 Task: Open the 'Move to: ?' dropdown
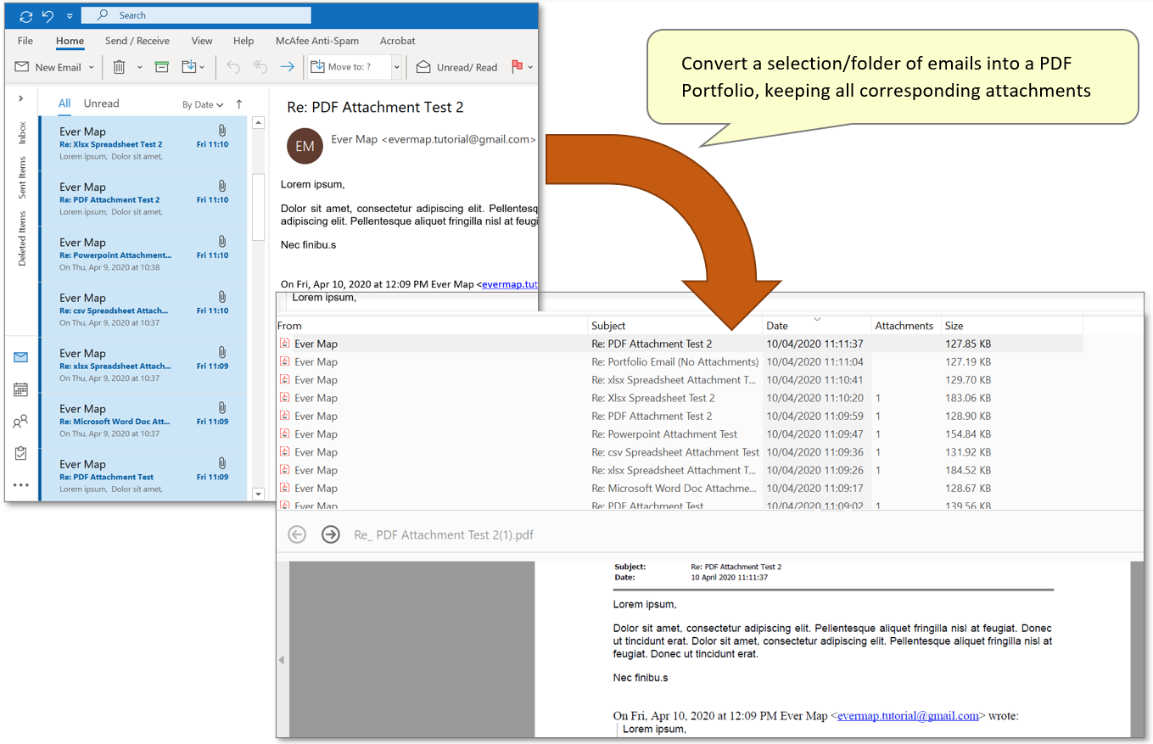point(395,66)
